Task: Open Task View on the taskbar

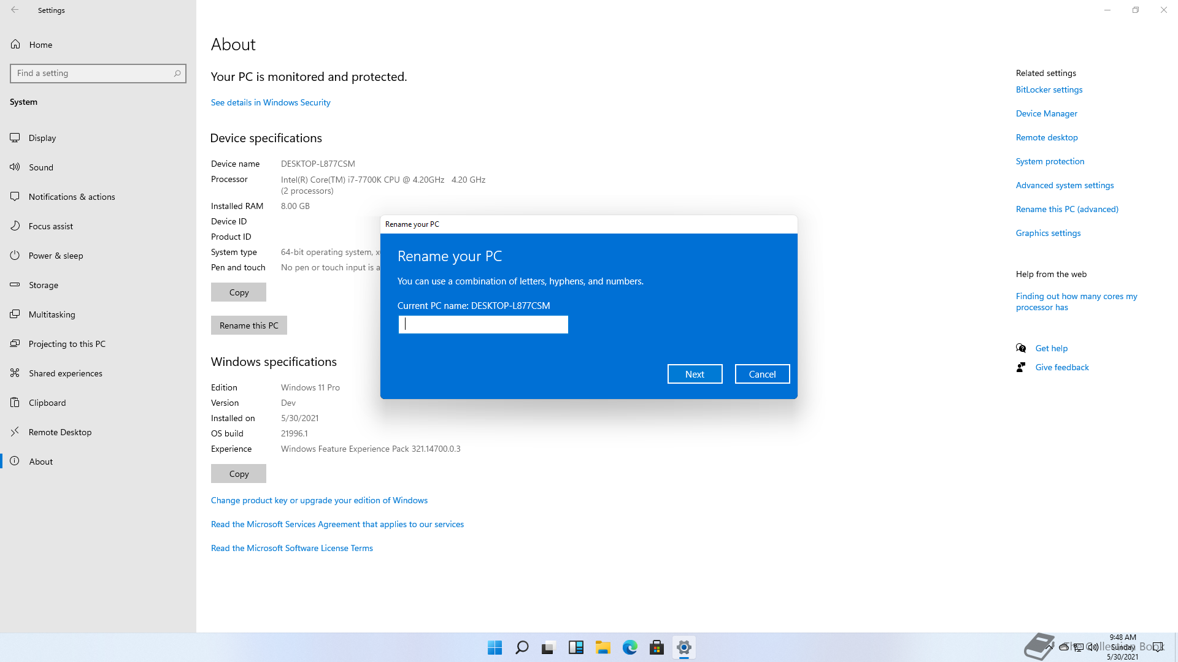Action: click(x=549, y=647)
